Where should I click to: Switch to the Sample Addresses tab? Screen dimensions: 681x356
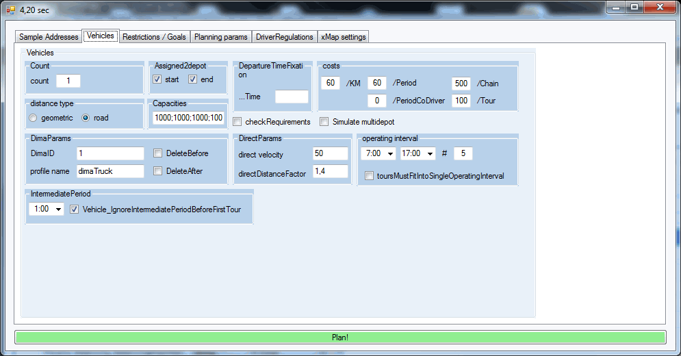tap(49, 37)
